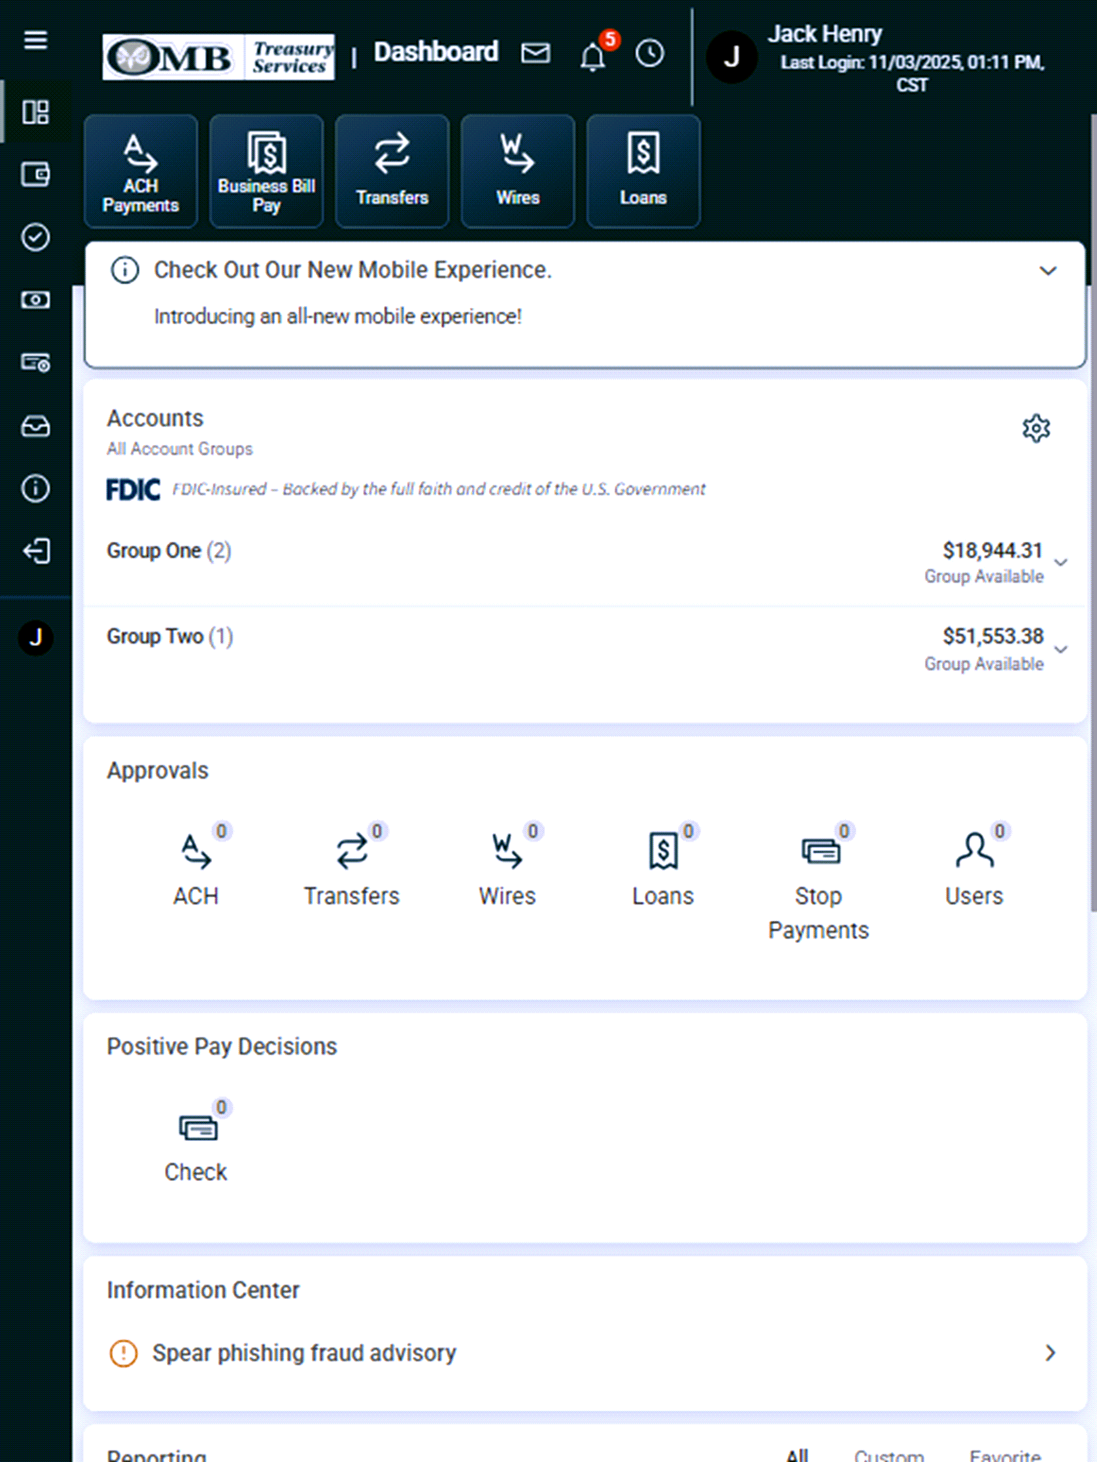Viewport: 1097px width, 1462px height.
Task: Expand Group One accounts
Action: pyautogui.click(x=1061, y=563)
